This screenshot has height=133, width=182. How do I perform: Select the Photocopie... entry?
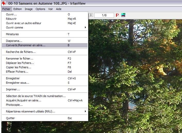[x=45, y=105]
